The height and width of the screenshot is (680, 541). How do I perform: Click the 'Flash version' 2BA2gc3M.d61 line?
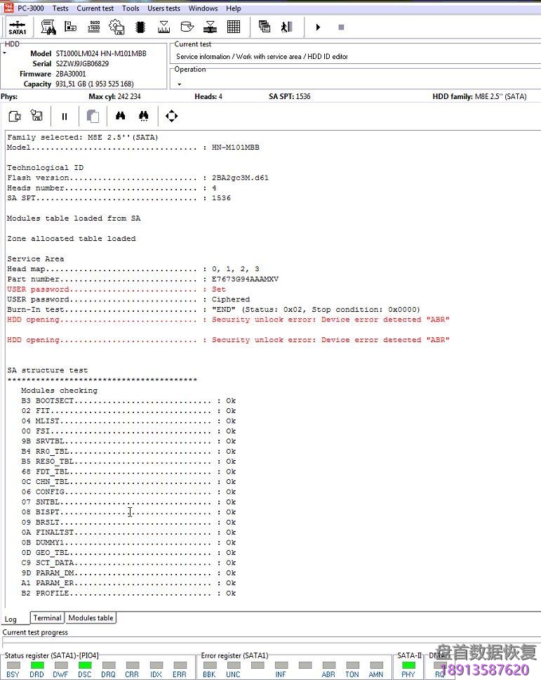coord(138,178)
